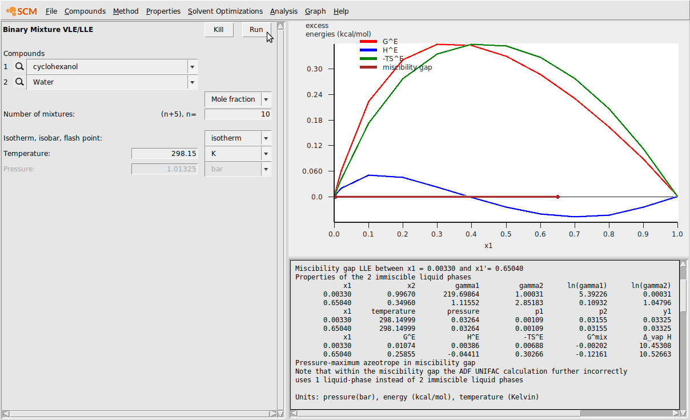The width and height of the screenshot is (690, 420).
Task: Click the Kill button
Action: point(219,30)
